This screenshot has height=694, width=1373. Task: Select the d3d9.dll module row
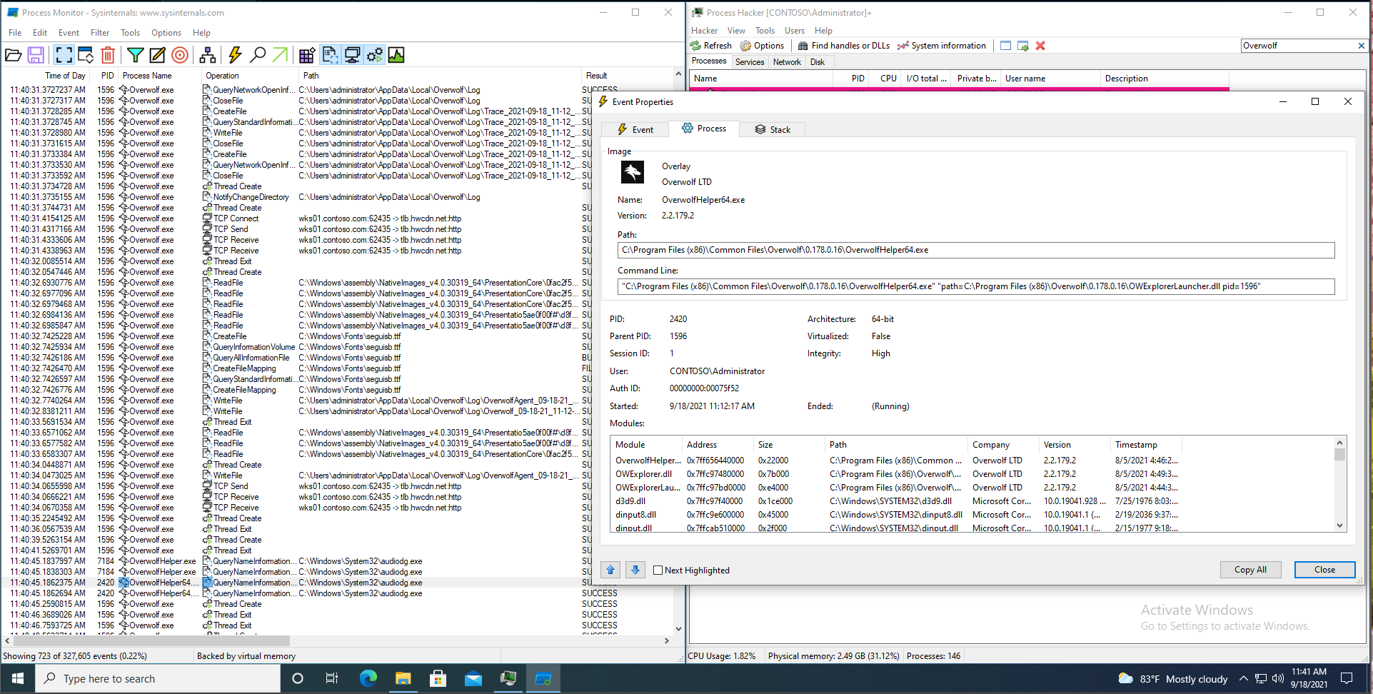coord(897,501)
